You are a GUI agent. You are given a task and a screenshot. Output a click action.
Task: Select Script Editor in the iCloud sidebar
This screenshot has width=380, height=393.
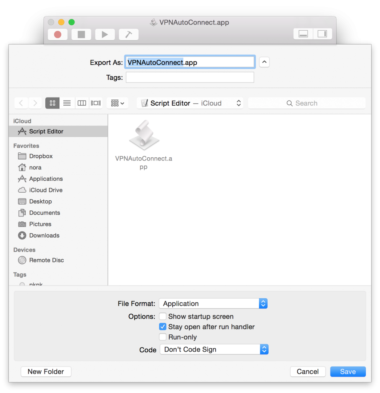click(x=58, y=131)
